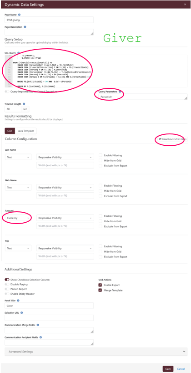Uncheck the Merge Template grid action
The image size is (191, 373).
(x=100, y=290)
